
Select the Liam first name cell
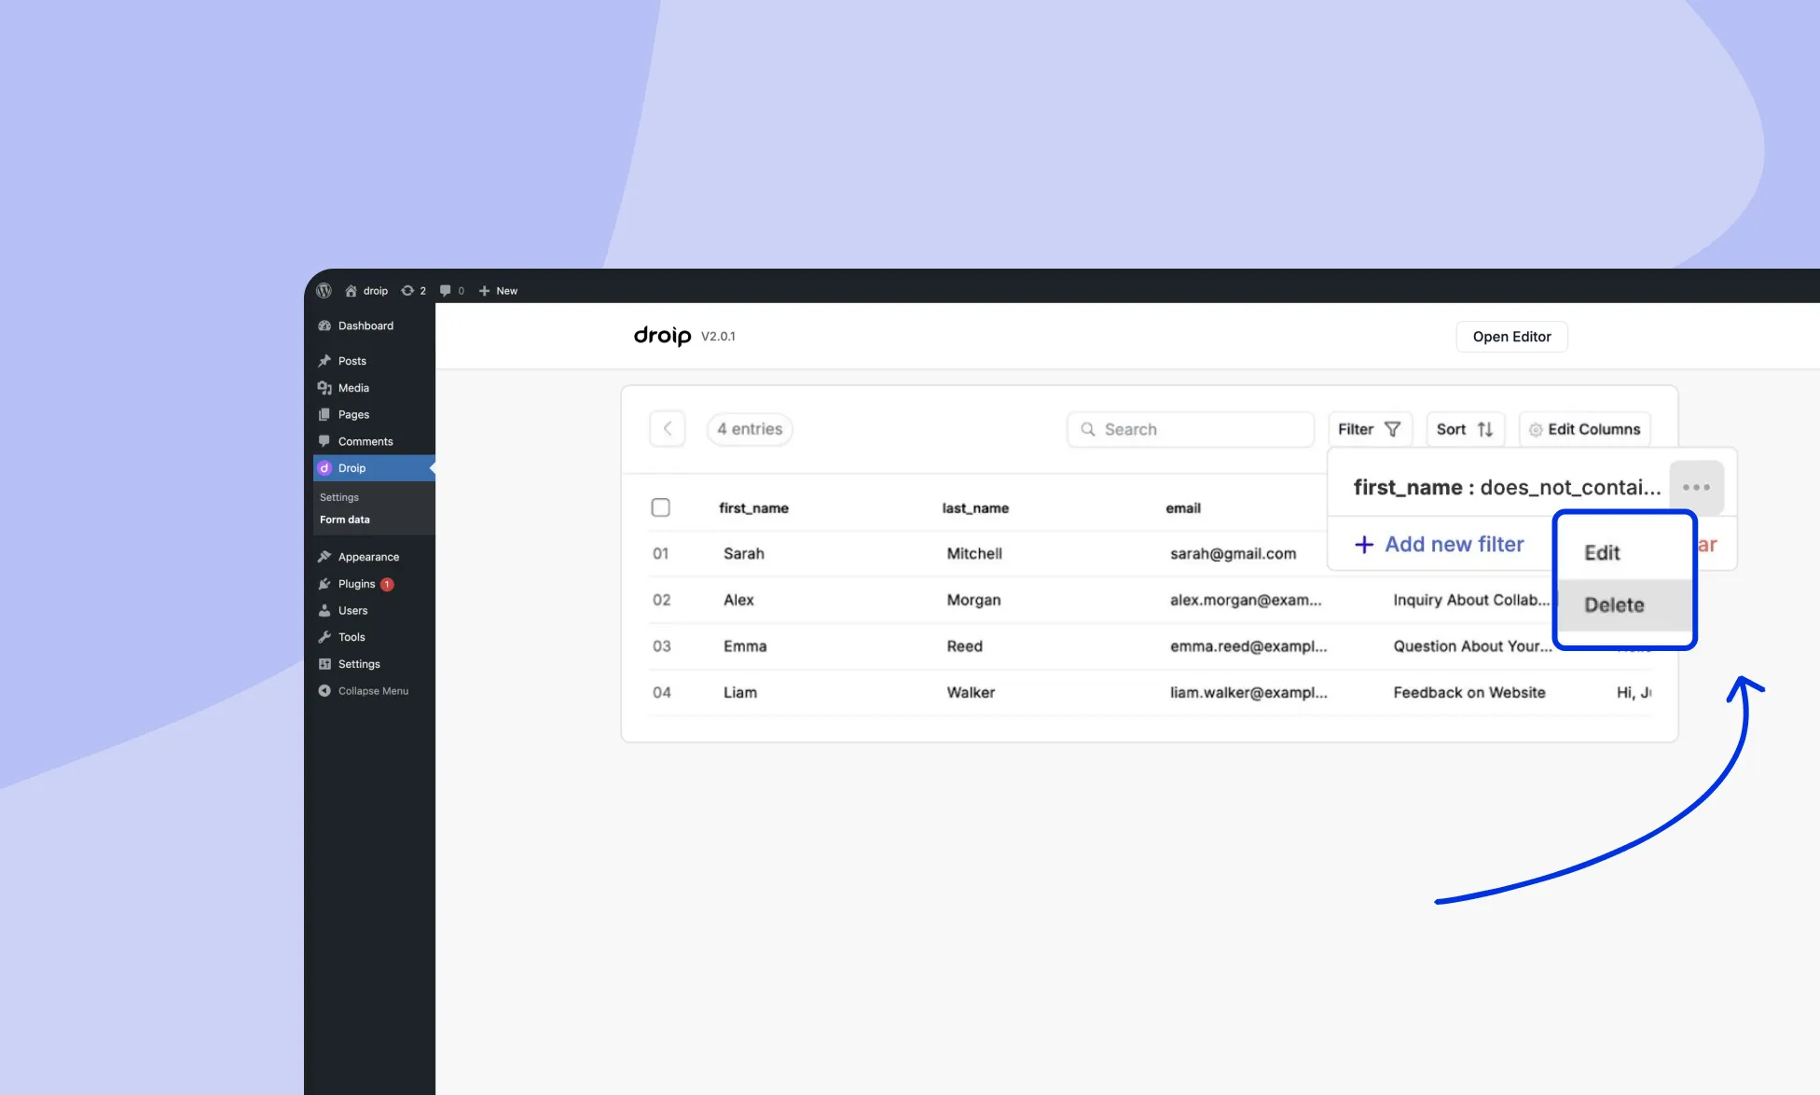pyautogui.click(x=740, y=692)
